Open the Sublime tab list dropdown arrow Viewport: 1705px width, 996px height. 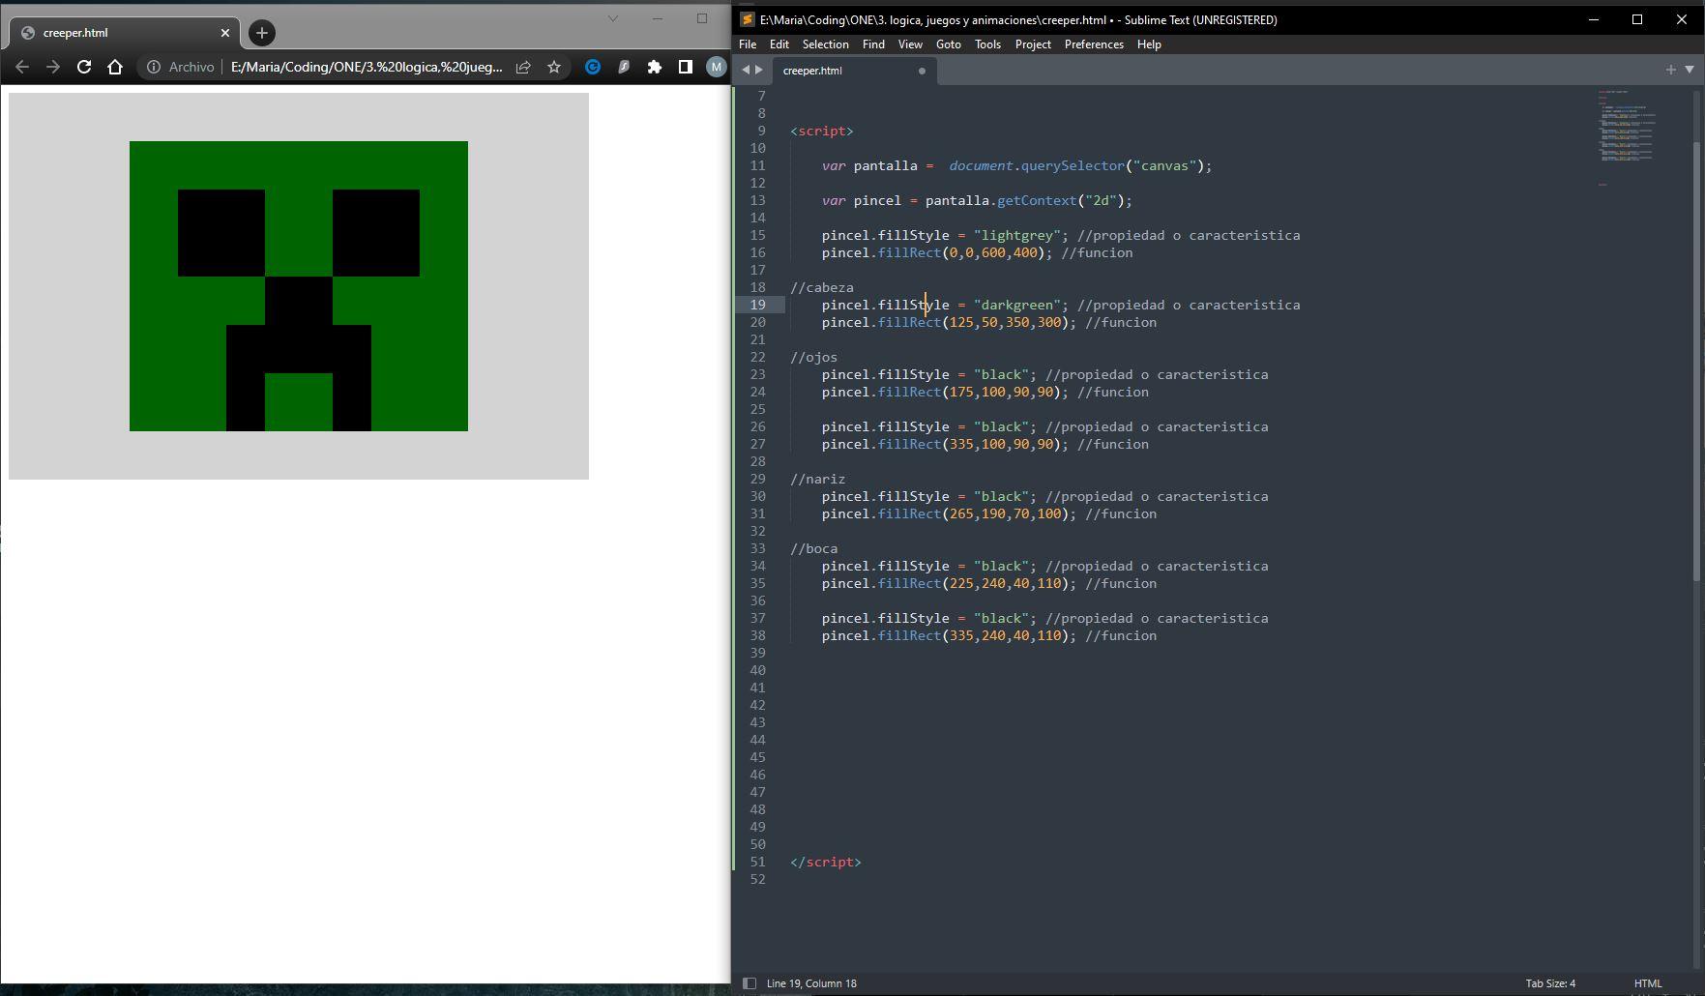(x=1690, y=70)
